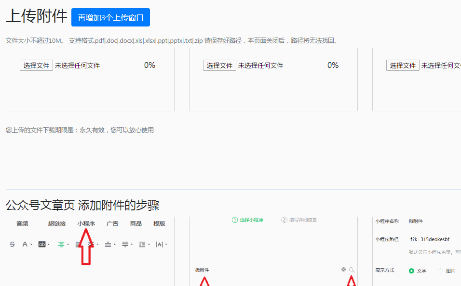Select the green center alignment icon
The height and width of the screenshot is (286, 461).
[60, 244]
